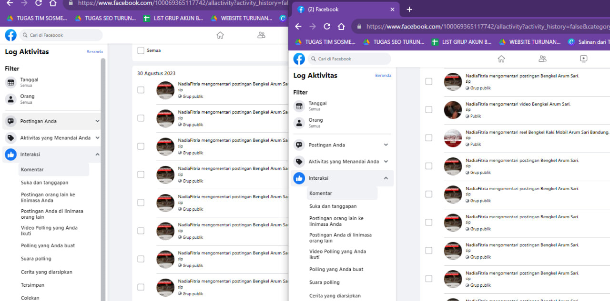Image resolution: width=610 pixels, height=301 pixels.
Task: Click Facebook logo in the back window
Action: point(10,35)
